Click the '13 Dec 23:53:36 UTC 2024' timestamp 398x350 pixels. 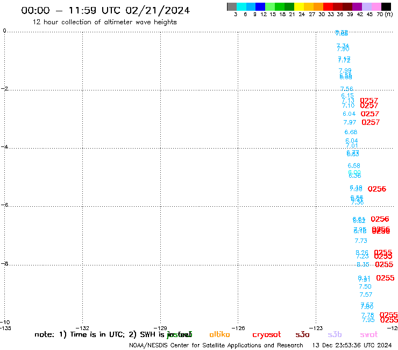pos(352,346)
